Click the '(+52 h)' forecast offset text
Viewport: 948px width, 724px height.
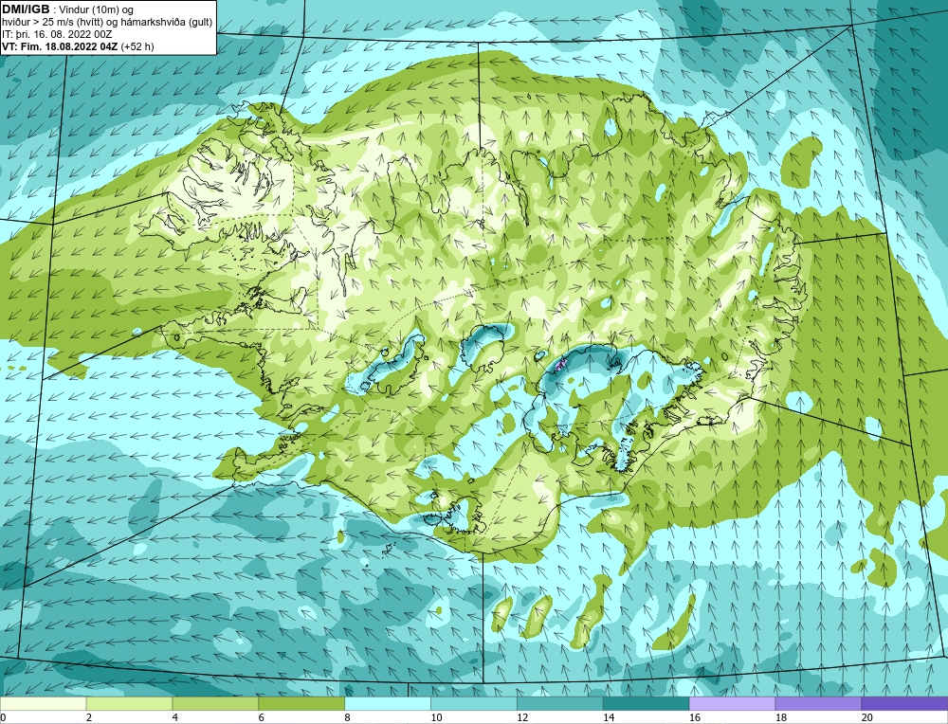click(137, 46)
